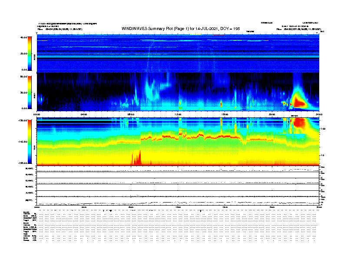Click the WIND/WAVES Summary Plot title

[181, 29]
